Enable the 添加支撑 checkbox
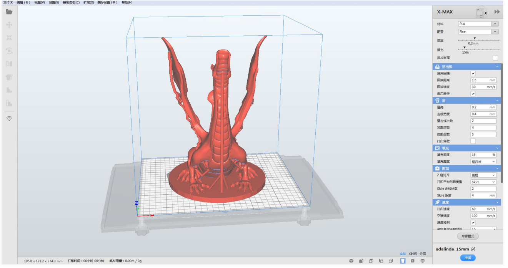The height and width of the screenshot is (268, 508). 495,58
